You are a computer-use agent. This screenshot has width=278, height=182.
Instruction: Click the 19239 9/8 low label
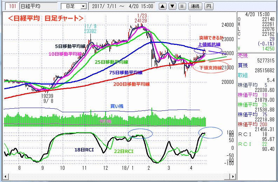tap(47, 98)
